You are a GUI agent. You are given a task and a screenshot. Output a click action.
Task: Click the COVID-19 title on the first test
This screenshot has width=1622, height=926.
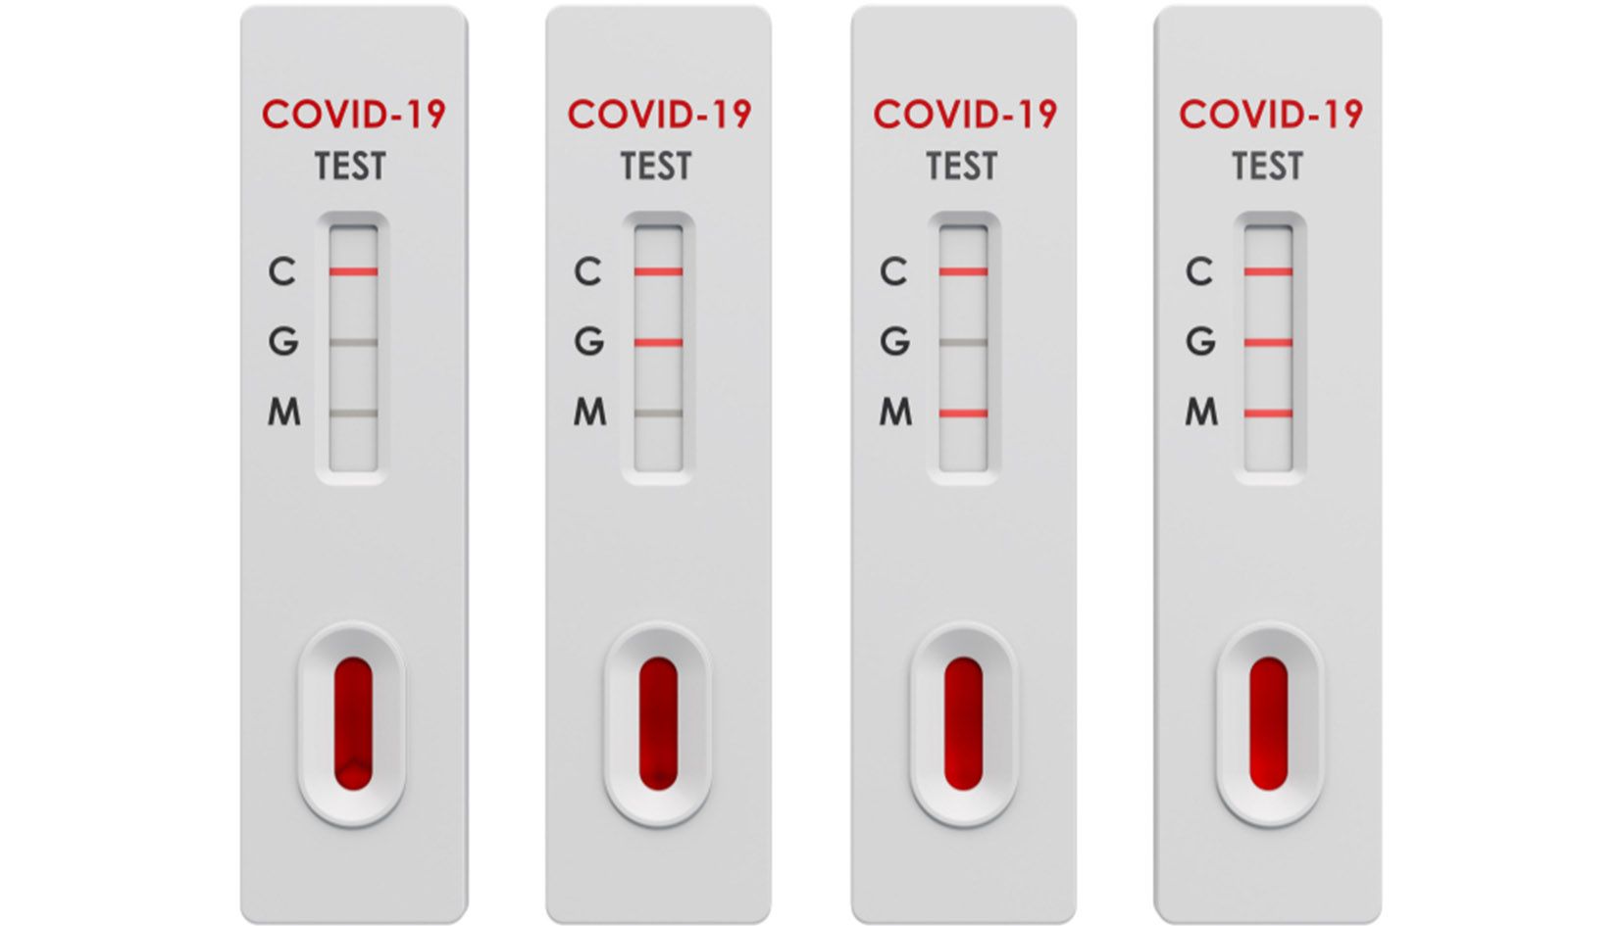353,115
